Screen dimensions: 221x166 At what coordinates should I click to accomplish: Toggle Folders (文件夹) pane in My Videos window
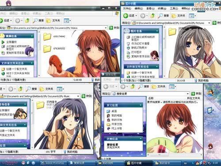coord(53,20)
